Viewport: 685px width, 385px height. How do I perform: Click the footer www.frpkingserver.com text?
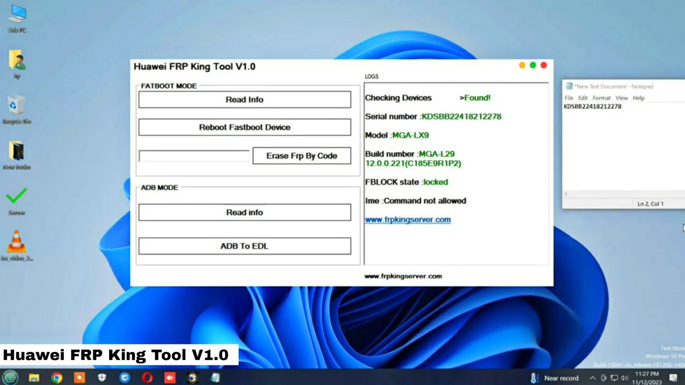pyautogui.click(x=403, y=276)
